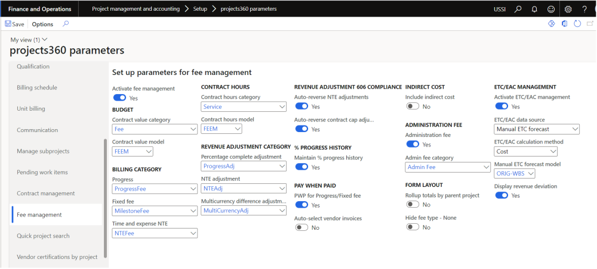Click the feedback smiley face icon

pos(550,9)
